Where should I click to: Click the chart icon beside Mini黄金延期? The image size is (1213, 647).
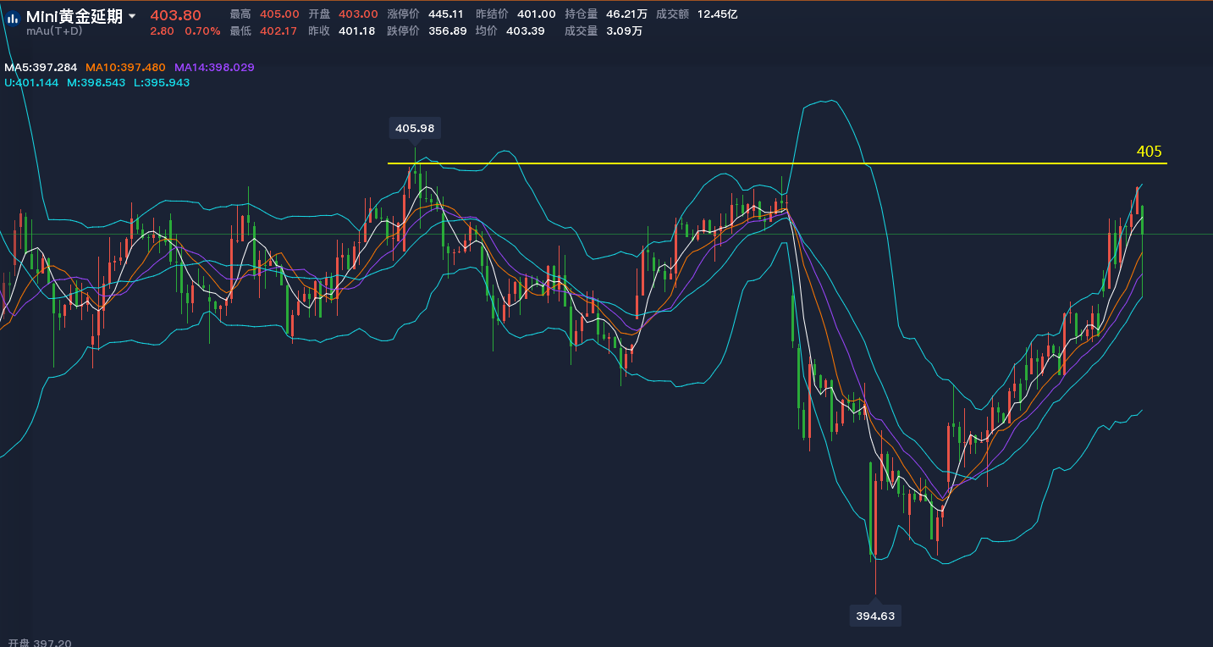point(14,18)
